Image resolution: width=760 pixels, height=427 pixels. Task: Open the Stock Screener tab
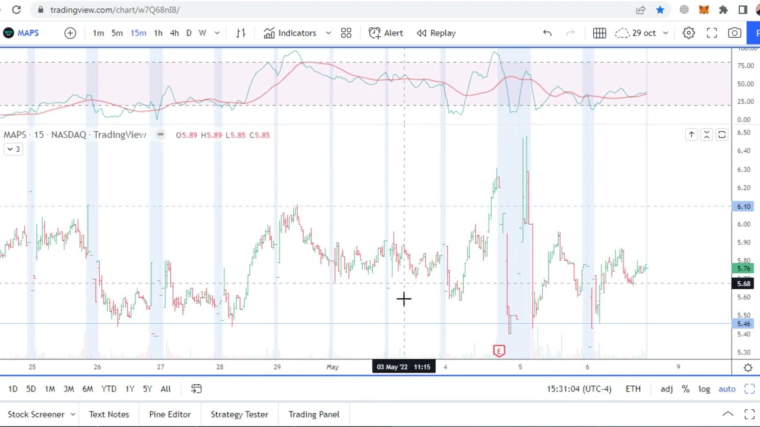point(36,415)
